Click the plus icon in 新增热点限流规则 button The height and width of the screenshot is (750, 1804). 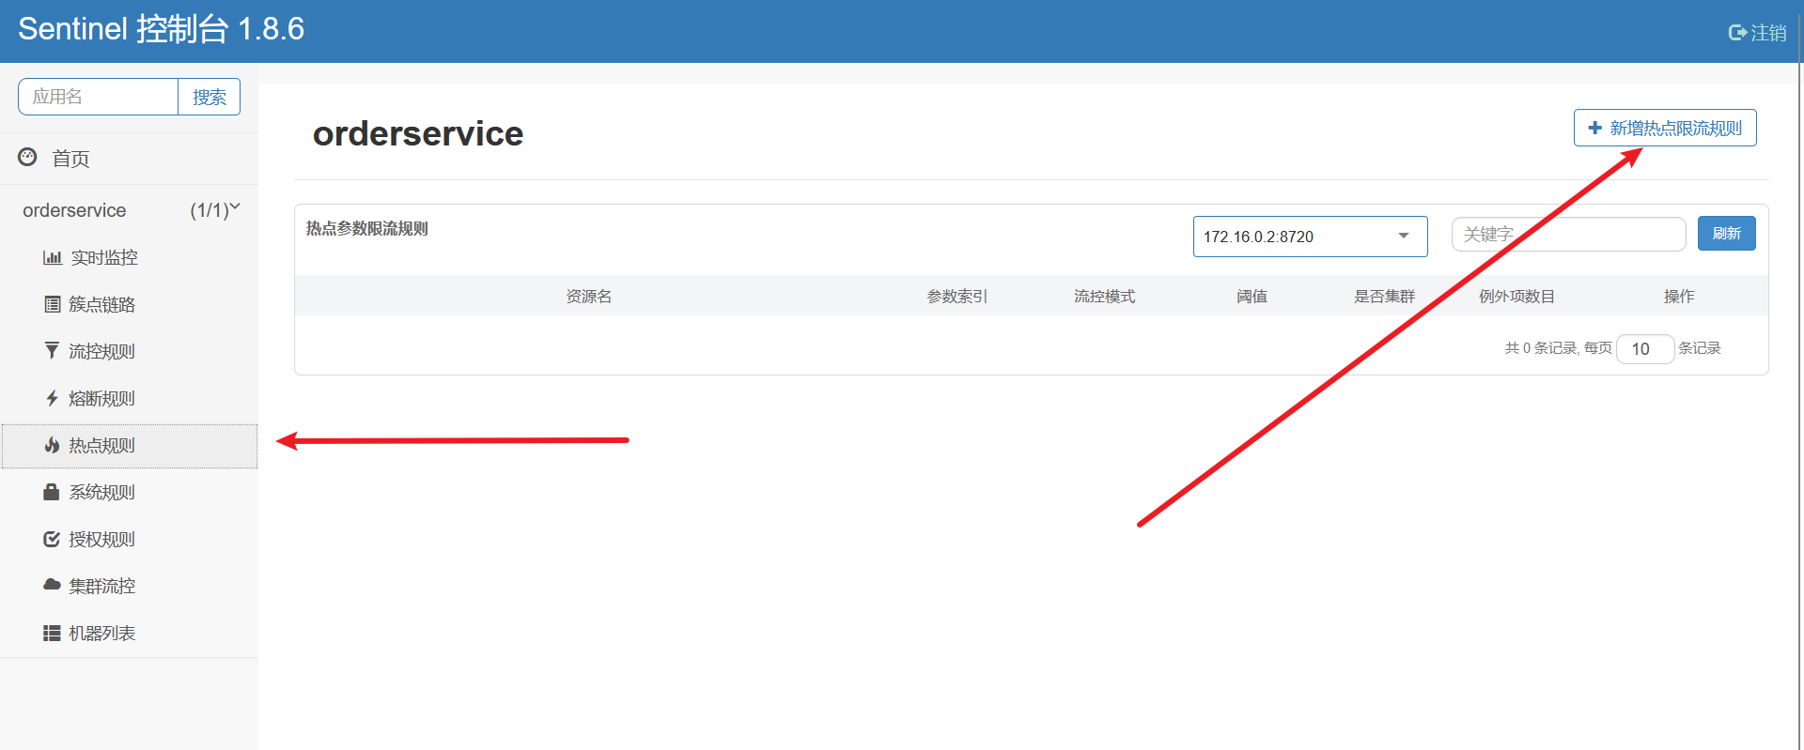pos(1594,128)
